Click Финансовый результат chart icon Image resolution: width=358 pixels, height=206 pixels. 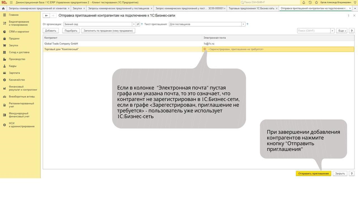coord(4,88)
